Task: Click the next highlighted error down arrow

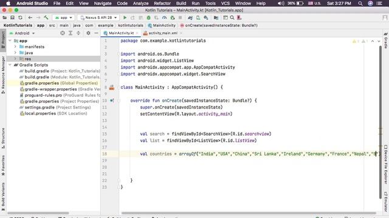Action: click(379, 41)
